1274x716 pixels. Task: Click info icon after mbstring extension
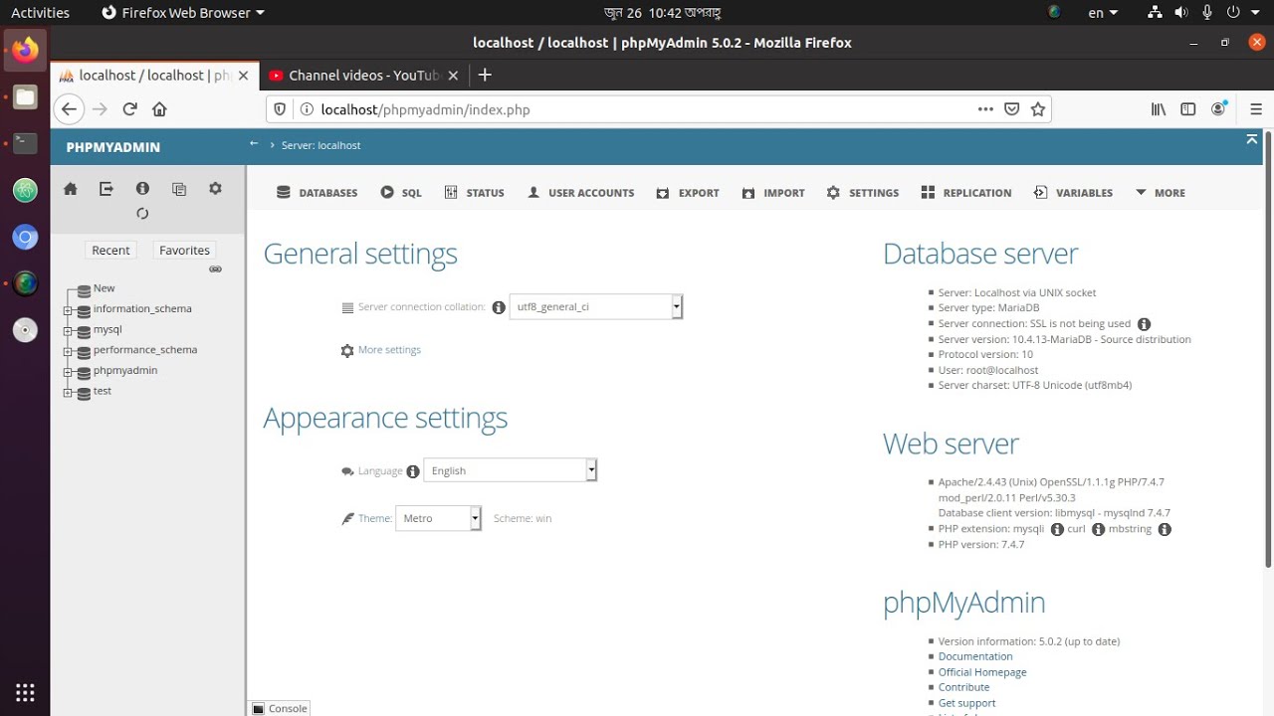click(1165, 529)
